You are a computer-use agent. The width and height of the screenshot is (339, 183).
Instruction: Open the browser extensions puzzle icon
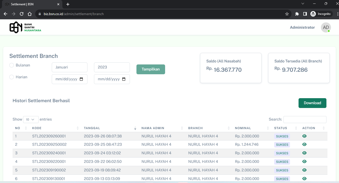pyautogui.click(x=297, y=14)
